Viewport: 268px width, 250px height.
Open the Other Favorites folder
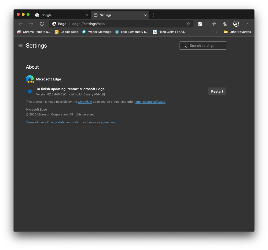click(x=237, y=32)
